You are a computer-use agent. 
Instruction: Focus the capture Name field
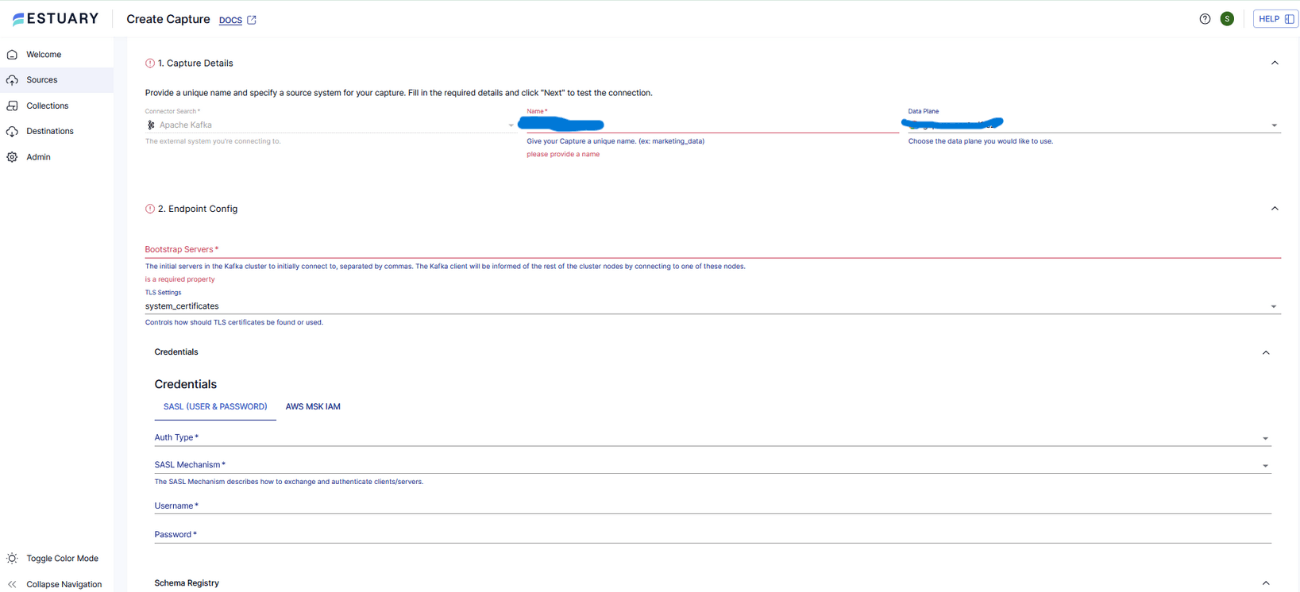pyautogui.click(x=712, y=125)
